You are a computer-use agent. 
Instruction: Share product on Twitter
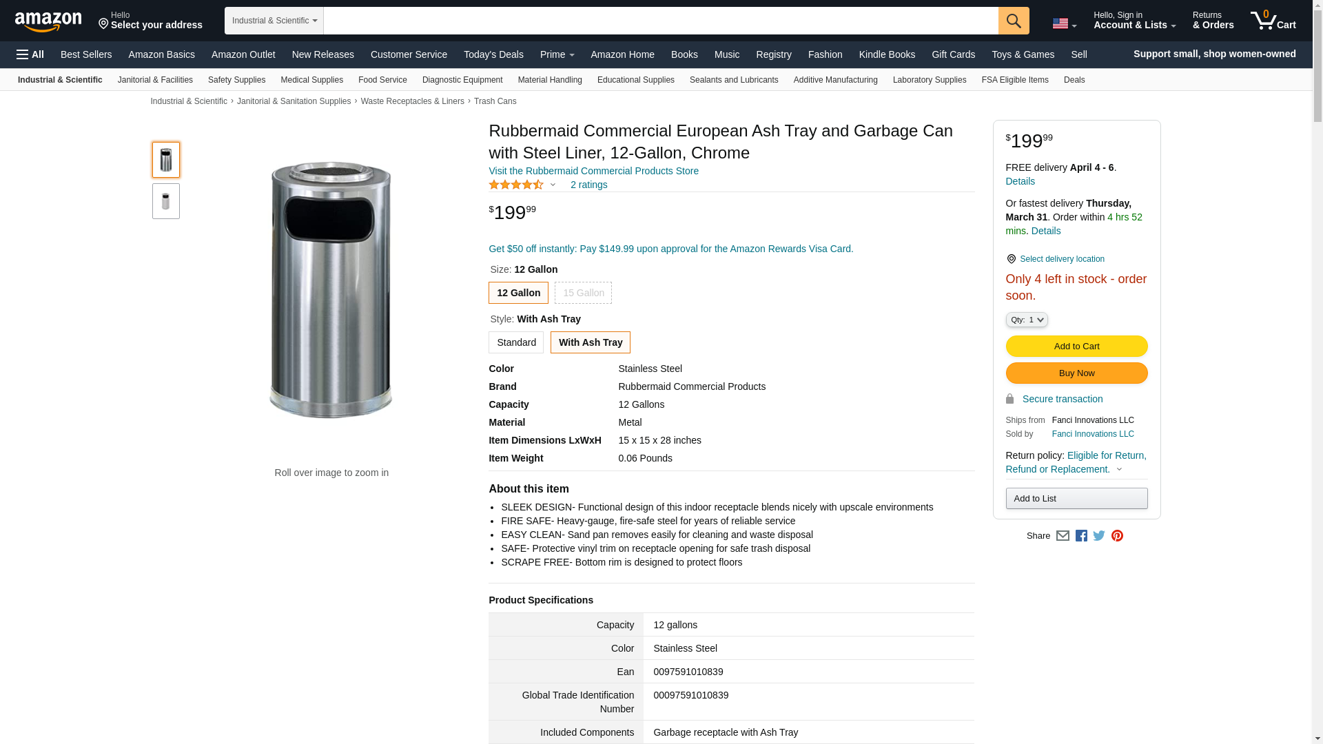point(1099,536)
